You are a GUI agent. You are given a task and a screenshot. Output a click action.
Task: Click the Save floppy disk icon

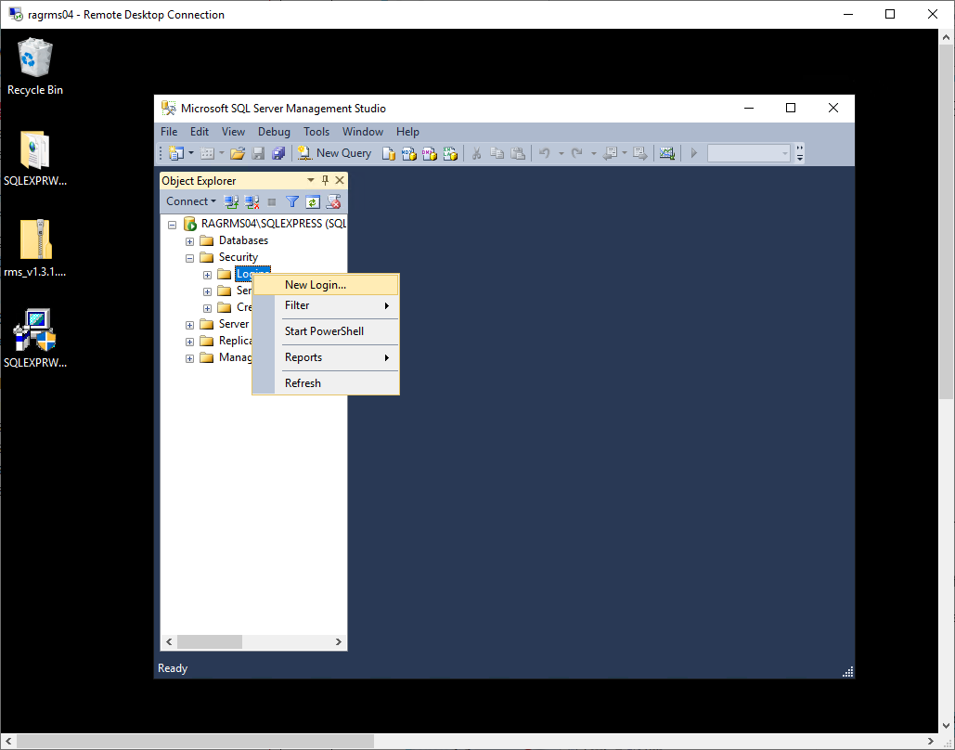click(258, 153)
